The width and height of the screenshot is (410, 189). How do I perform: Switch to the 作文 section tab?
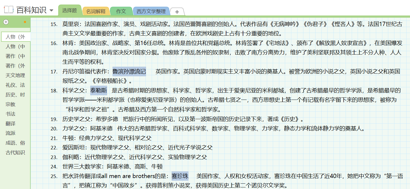pos(121,12)
